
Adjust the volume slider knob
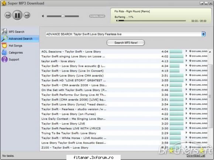(x=63, y=16)
